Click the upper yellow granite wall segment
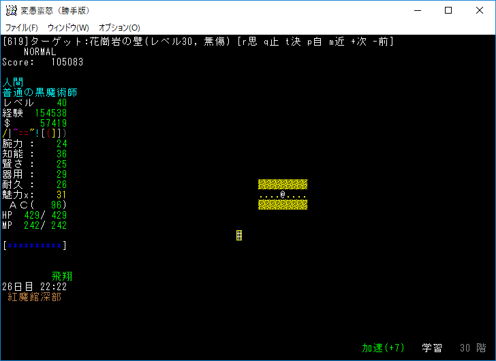Image resolution: width=496 pixels, height=361 pixels. (x=283, y=185)
